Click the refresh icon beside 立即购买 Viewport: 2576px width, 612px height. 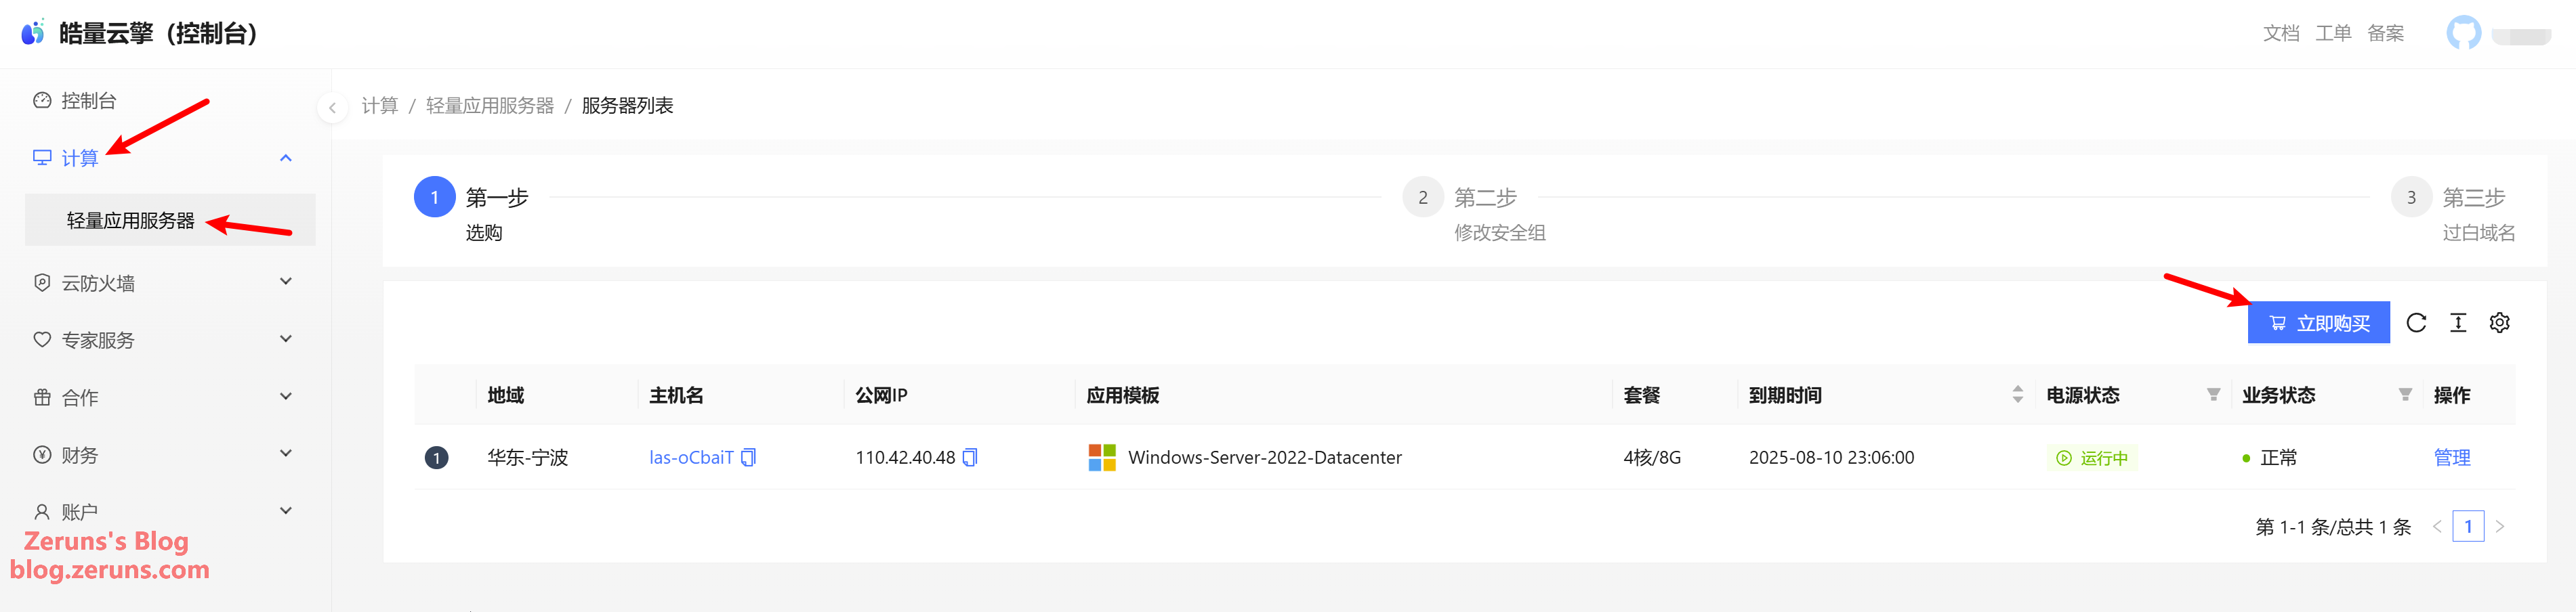click(2416, 323)
